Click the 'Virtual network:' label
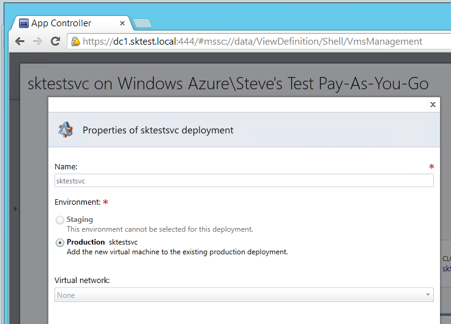451x324 pixels. pos(82,281)
